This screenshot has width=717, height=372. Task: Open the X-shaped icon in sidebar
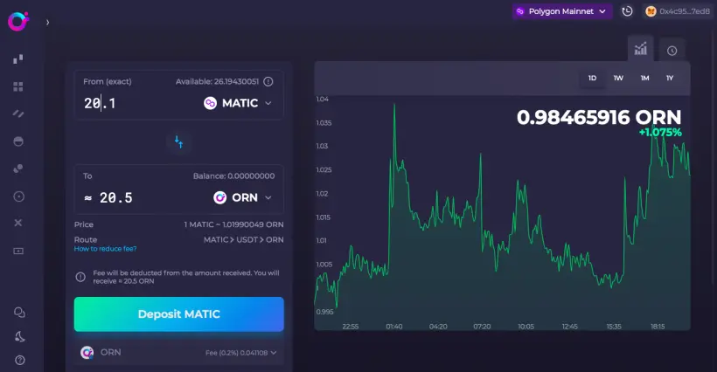click(x=18, y=223)
